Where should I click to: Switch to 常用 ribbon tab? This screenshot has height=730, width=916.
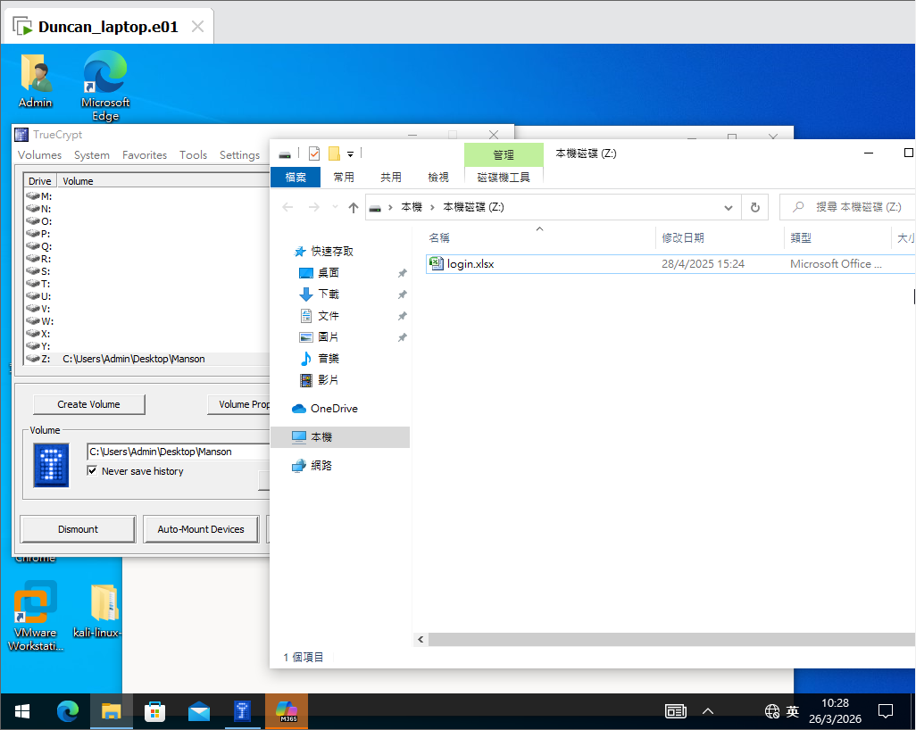pos(344,177)
